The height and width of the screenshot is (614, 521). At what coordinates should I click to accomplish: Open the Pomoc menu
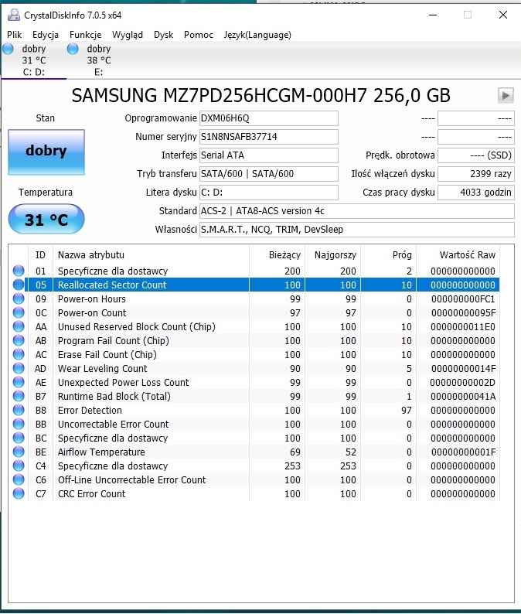[199, 35]
